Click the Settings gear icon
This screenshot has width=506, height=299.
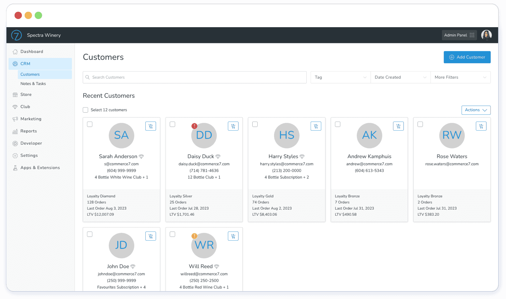click(15, 156)
